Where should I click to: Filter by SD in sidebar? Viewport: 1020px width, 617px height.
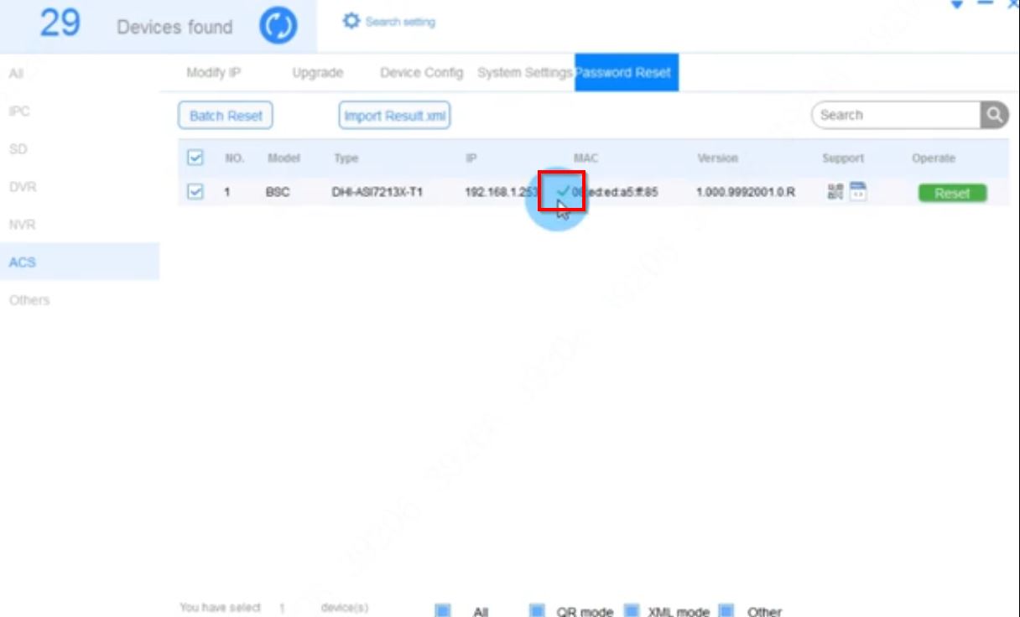18,149
